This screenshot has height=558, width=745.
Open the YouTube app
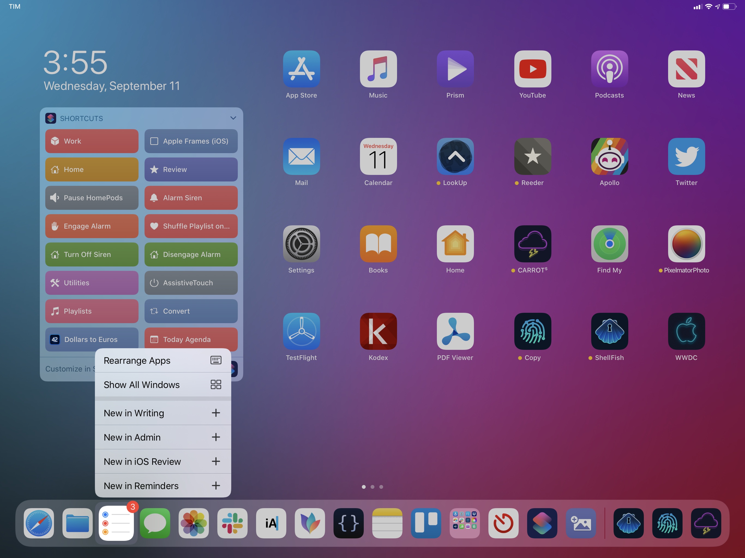pos(533,69)
